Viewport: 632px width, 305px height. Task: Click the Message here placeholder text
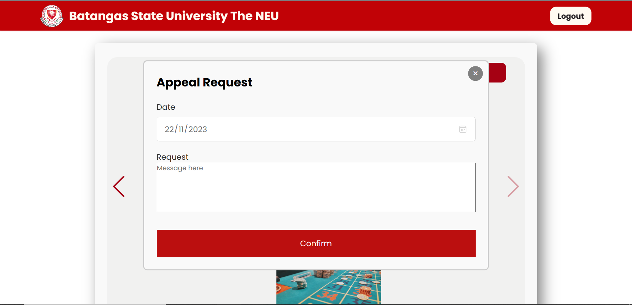[180, 168]
